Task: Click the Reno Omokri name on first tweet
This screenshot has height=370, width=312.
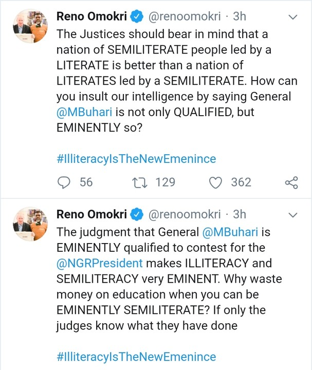Action: point(90,17)
